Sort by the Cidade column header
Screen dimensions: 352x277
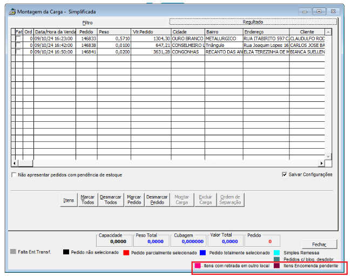tap(187, 32)
